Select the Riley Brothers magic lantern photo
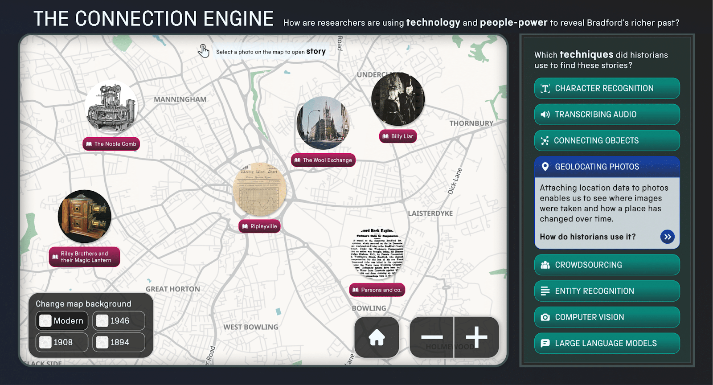Screen dimensions: 713x385 click(84, 217)
